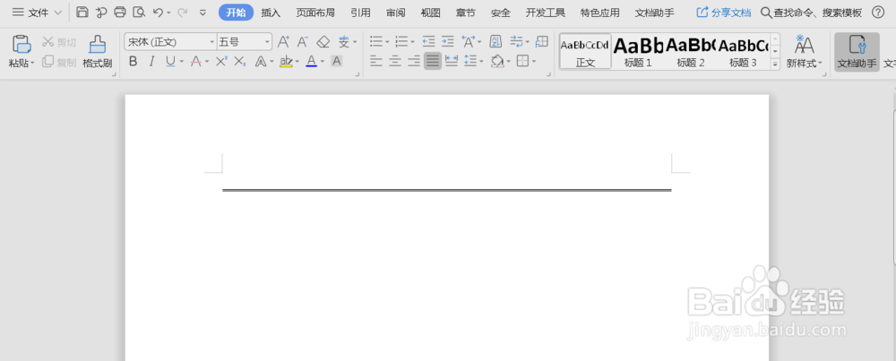This screenshot has height=361, width=896.
Task: Set left text alignment
Action: 375,61
